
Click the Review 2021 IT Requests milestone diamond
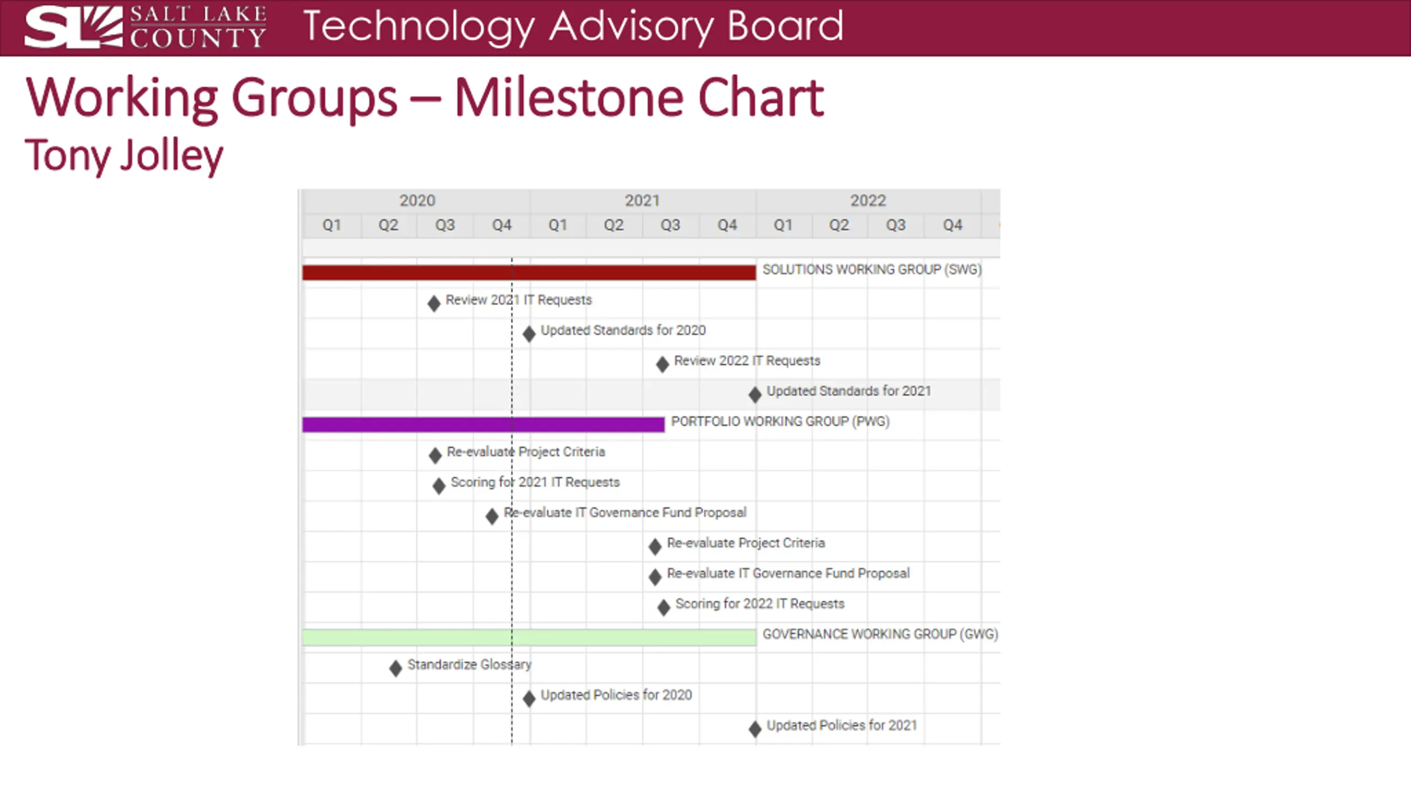434,303
